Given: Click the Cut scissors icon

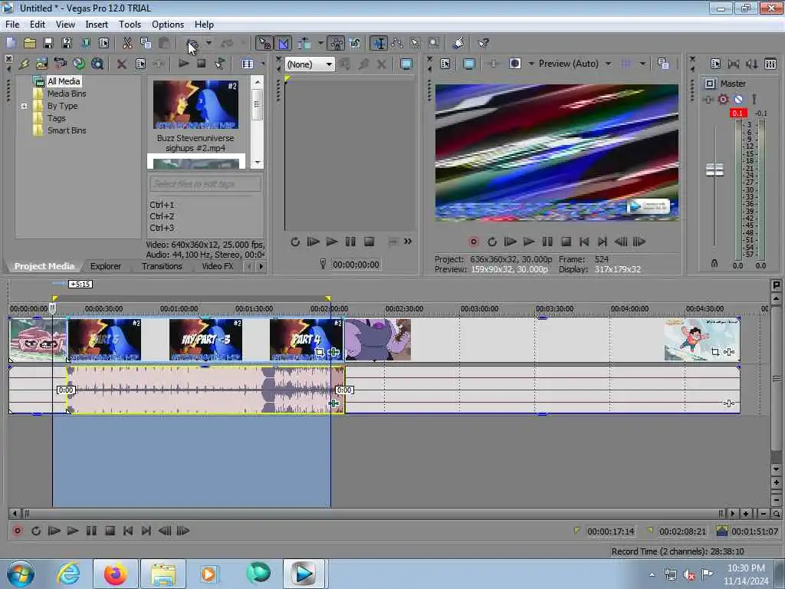Looking at the screenshot, I should coord(127,44).
